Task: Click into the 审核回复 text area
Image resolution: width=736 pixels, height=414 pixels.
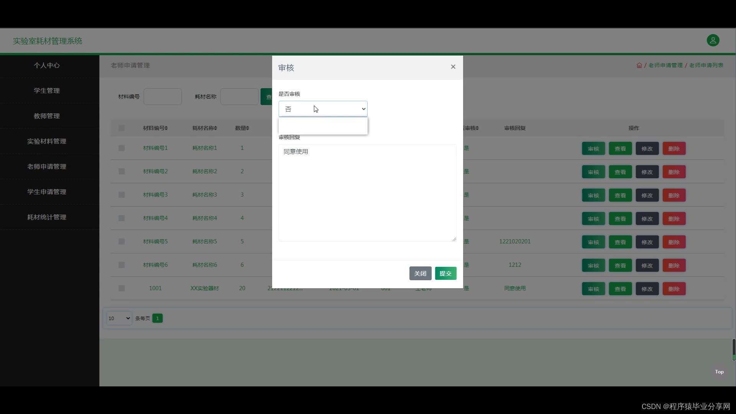Action: tap(367, 192)
